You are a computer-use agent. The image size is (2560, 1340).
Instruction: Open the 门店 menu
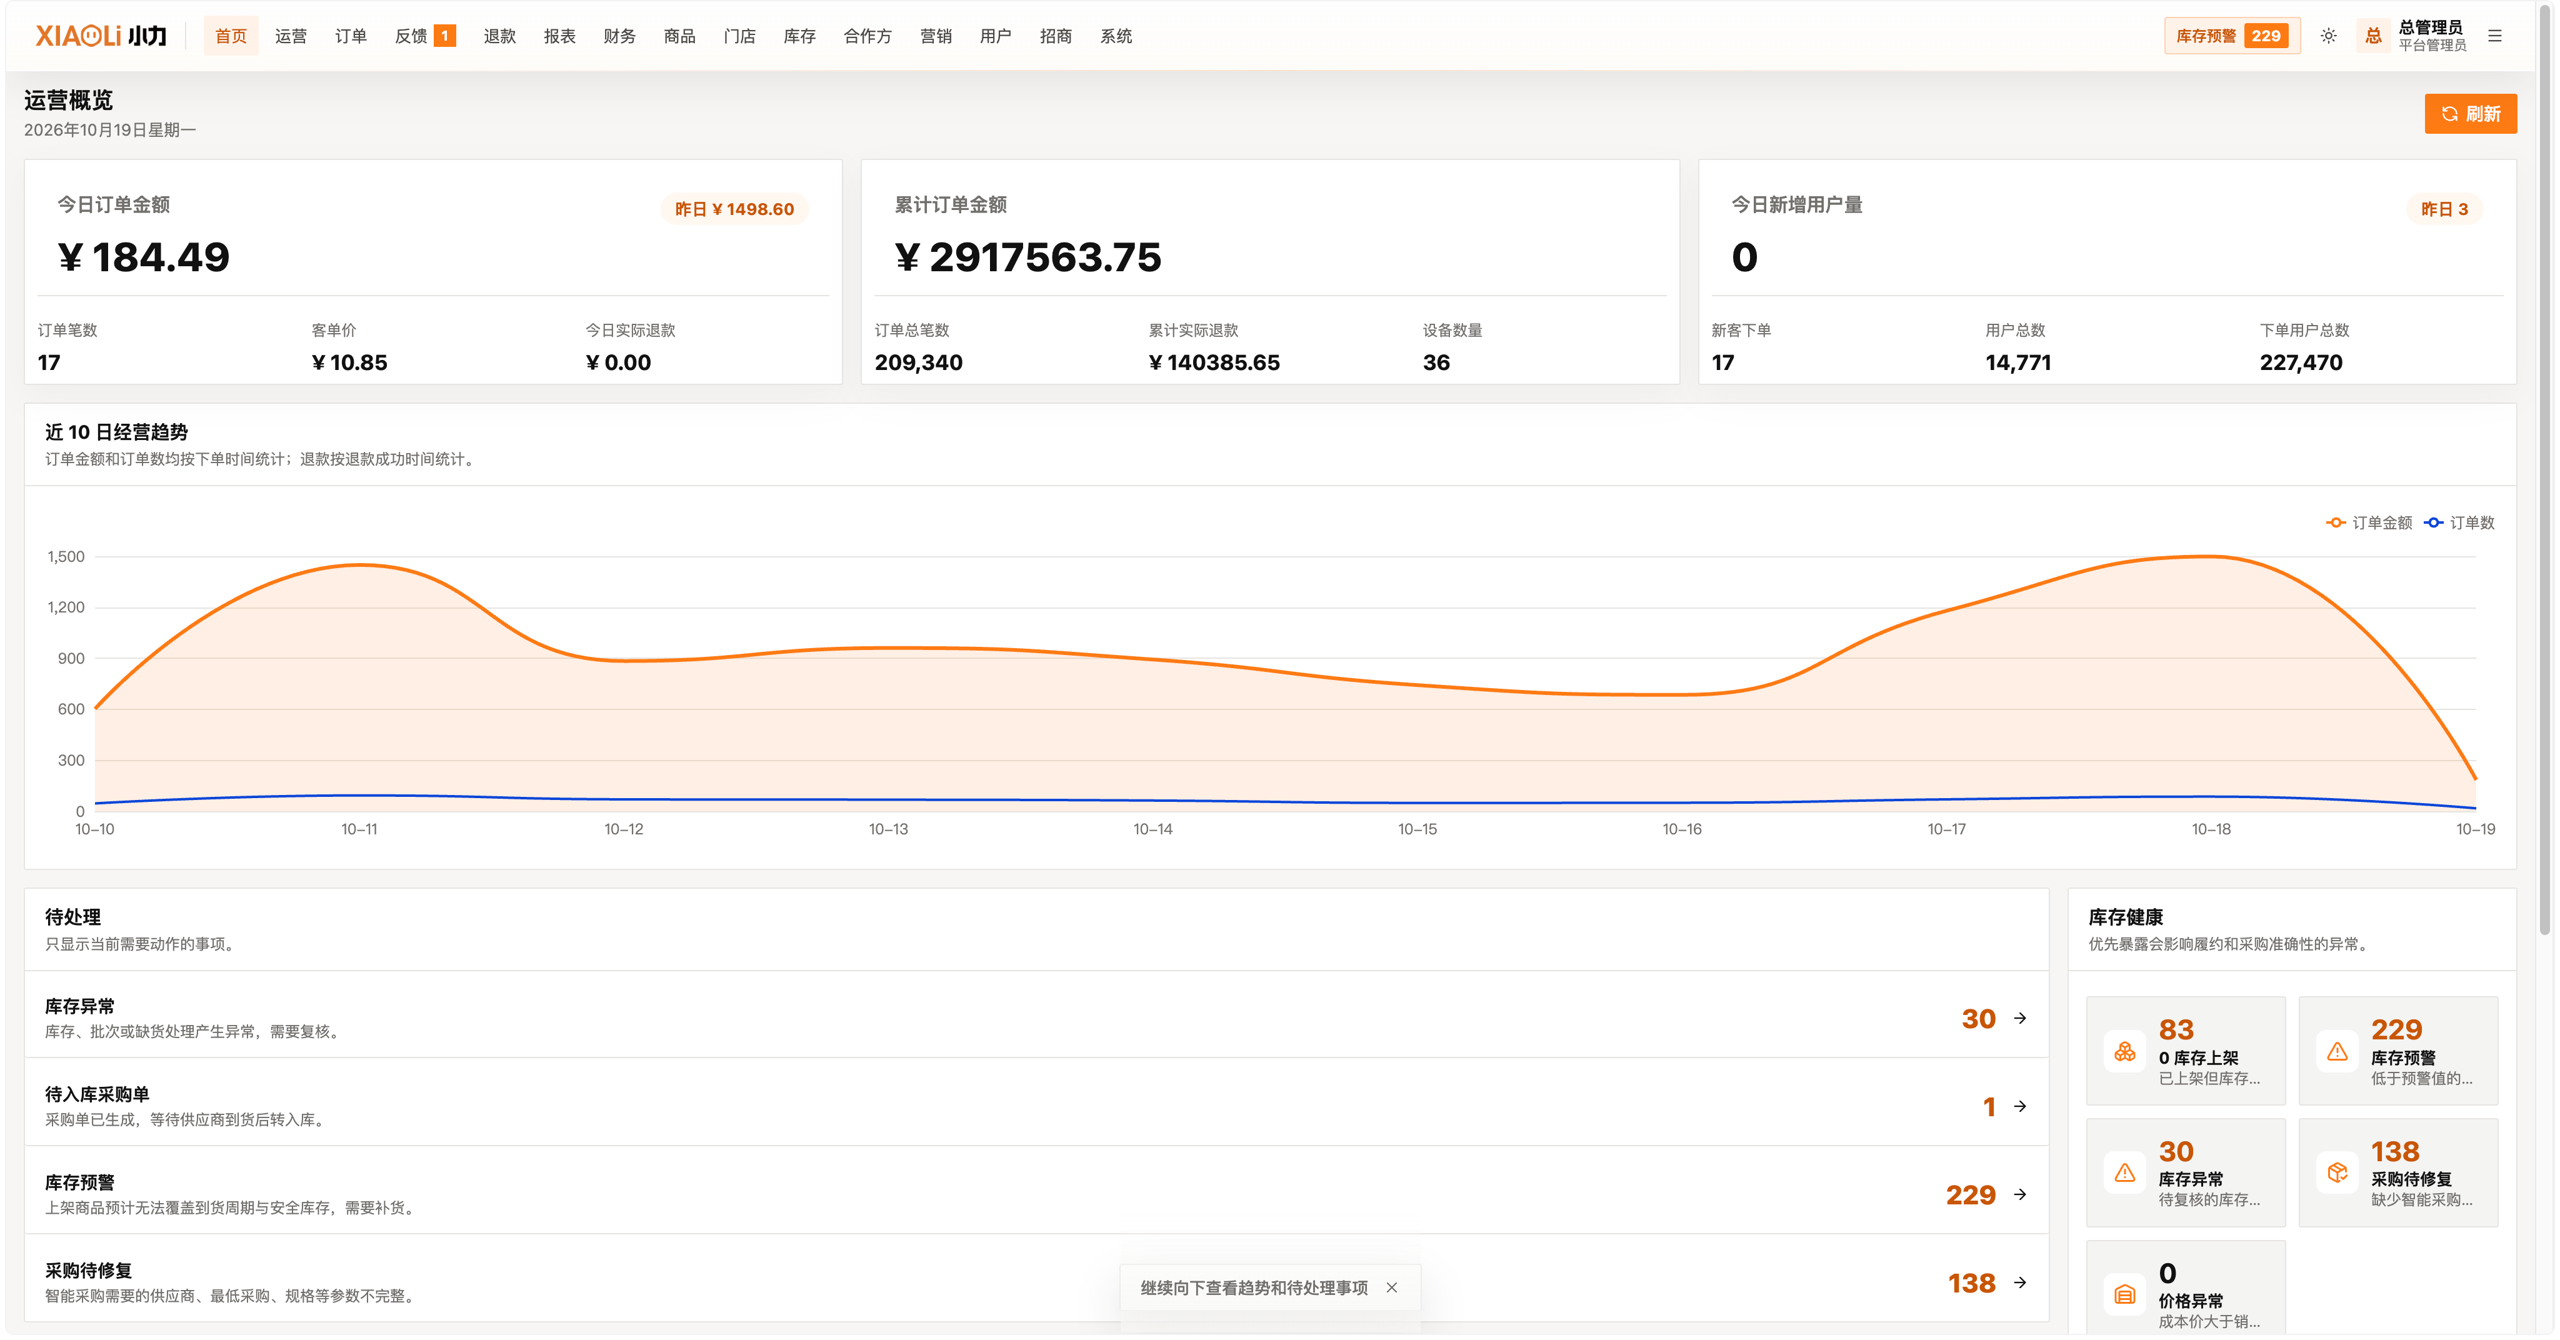[x=739, y=36]
